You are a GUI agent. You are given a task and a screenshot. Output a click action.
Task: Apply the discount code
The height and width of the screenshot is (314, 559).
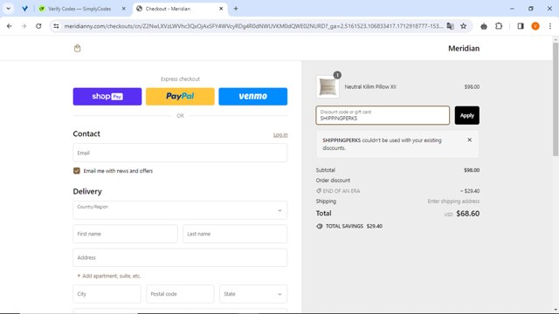click(466, 115)
